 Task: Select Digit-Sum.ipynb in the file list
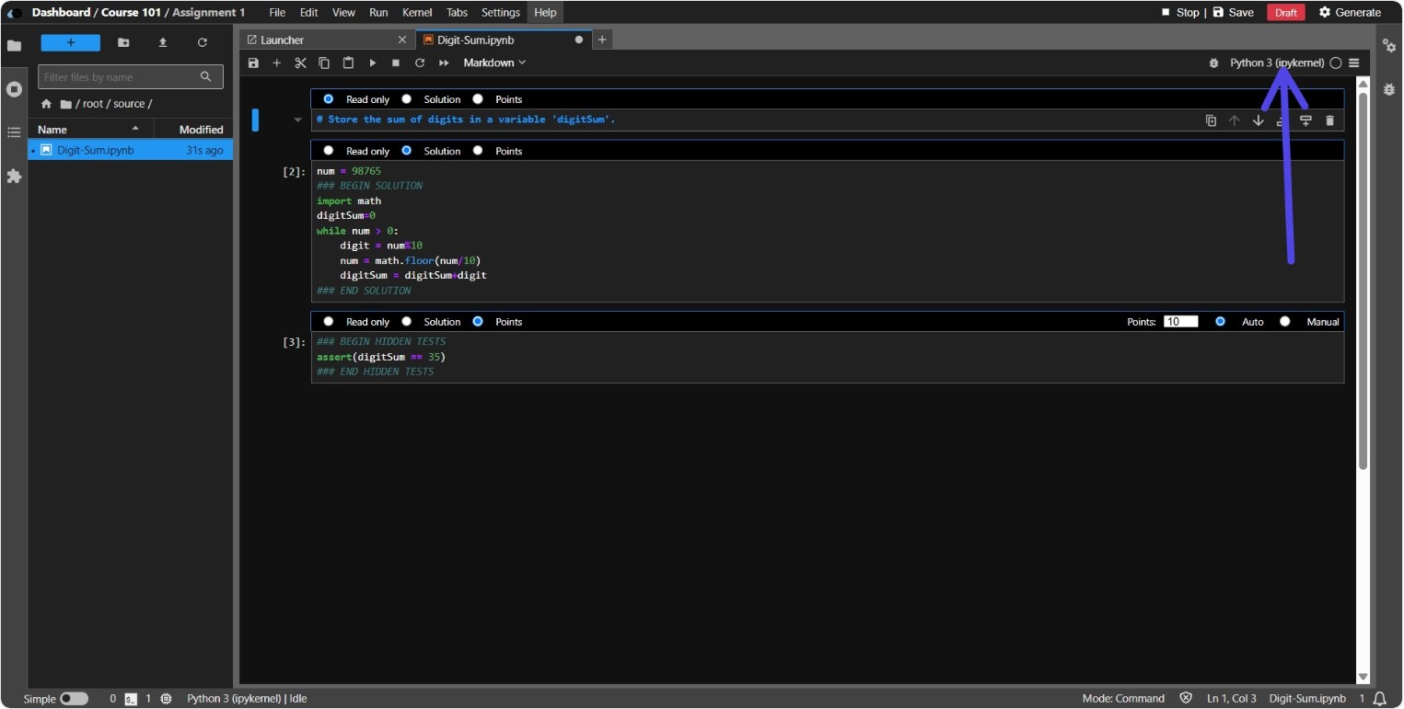pyautogui.click(x=130, y=150)
